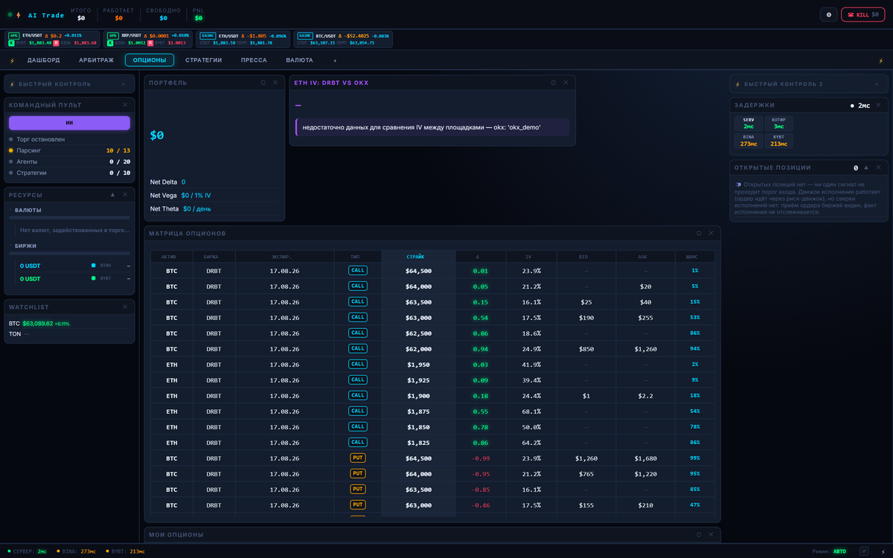Click the АРБ ETH/USDT ticker card
This screenshot has width=893, height=558.
pyautogui.click(x=52, y=39)
